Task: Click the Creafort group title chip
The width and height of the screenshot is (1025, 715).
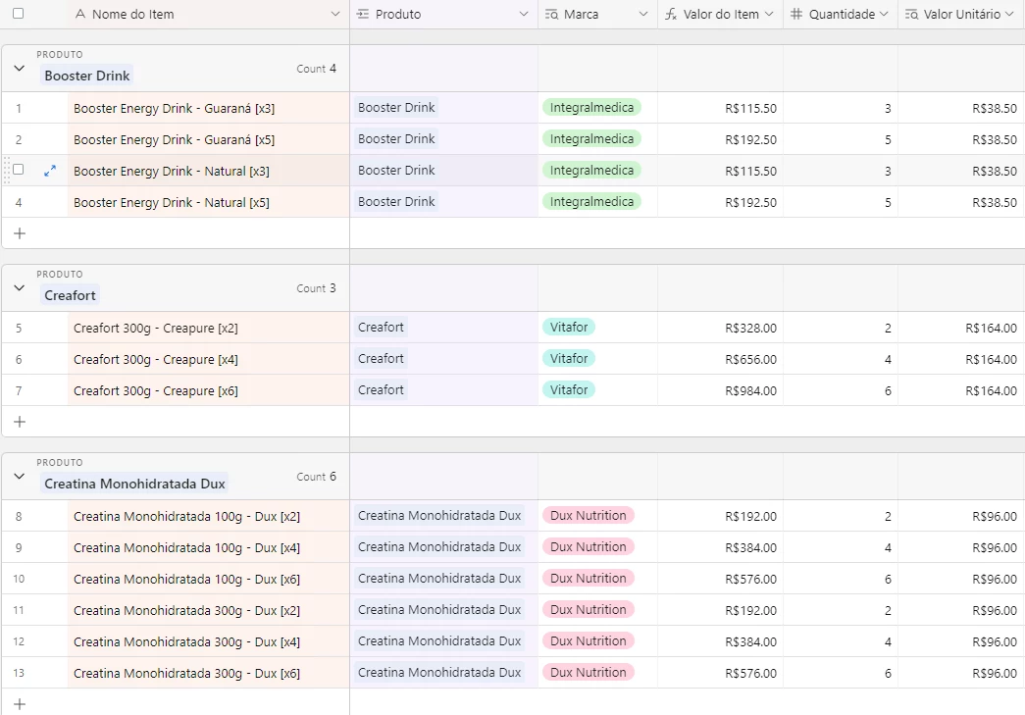Action: tap(70, 295)
